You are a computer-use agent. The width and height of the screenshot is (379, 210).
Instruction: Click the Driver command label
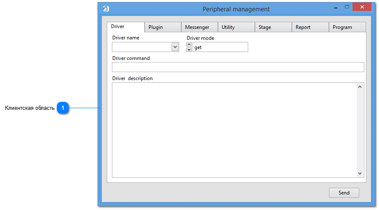coord(131,58)
